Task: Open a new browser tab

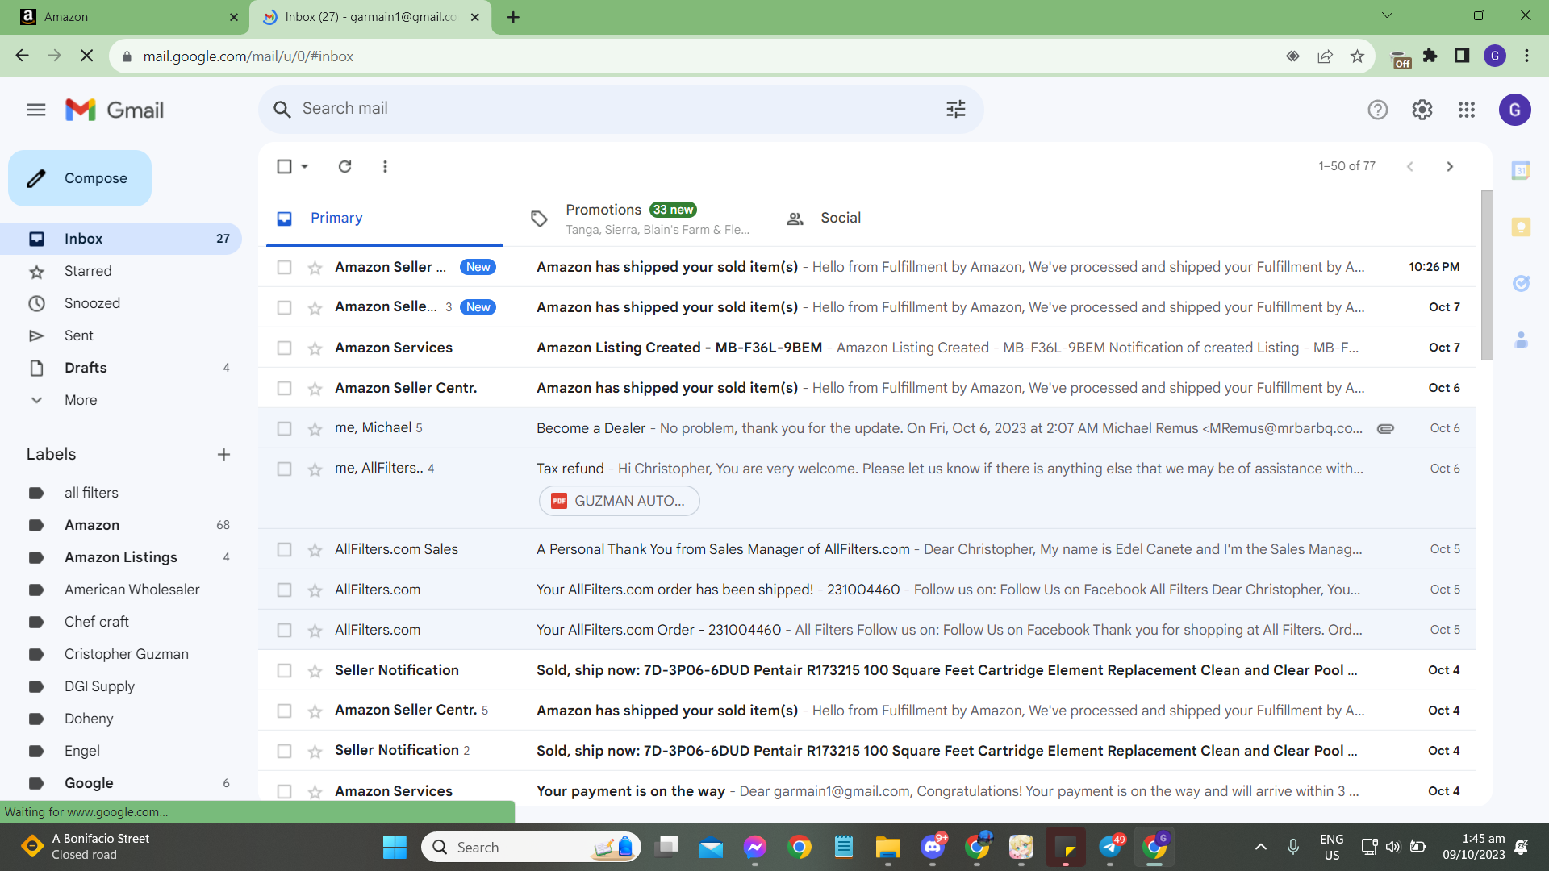Action: [513, 17]
